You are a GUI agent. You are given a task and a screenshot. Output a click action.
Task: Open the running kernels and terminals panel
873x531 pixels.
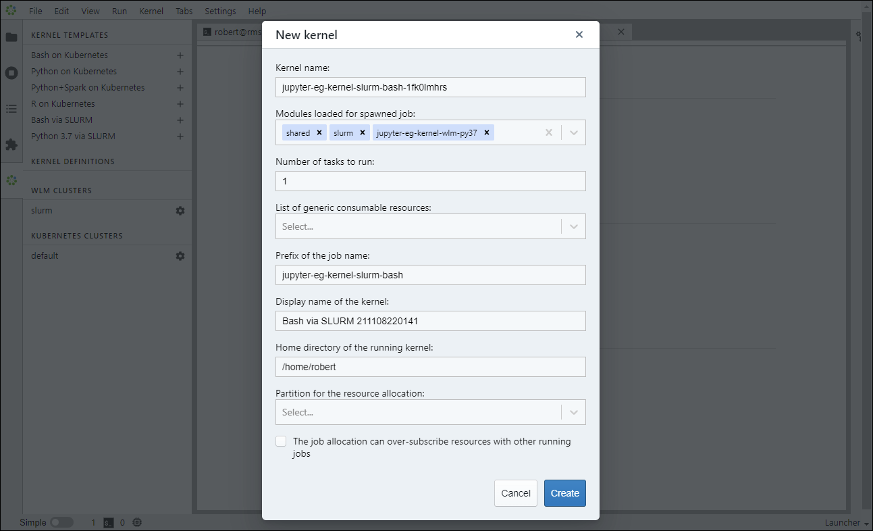pos(11,73)
